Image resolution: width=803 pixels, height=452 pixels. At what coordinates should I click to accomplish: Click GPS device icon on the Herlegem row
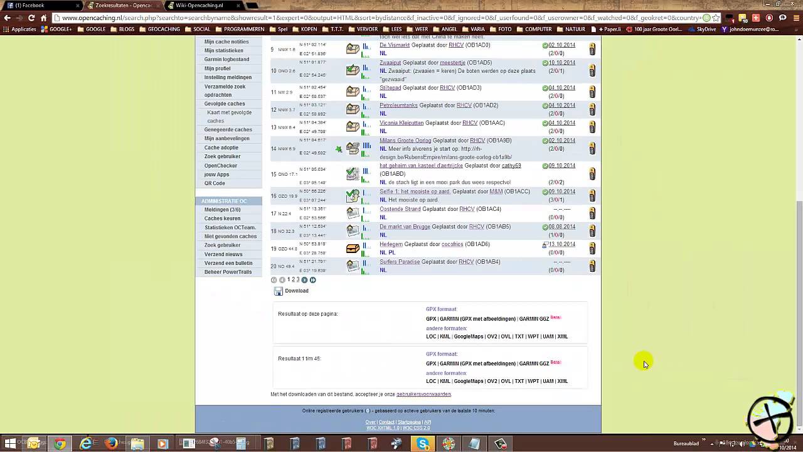point(592,249)
